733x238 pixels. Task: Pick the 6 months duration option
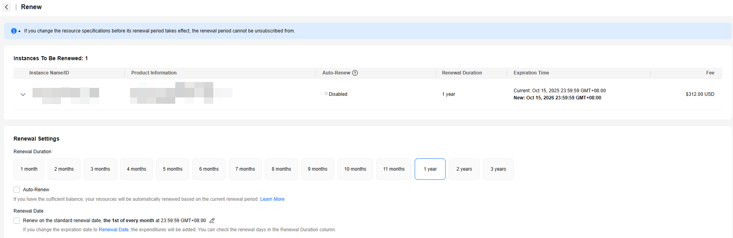point(209,169)
